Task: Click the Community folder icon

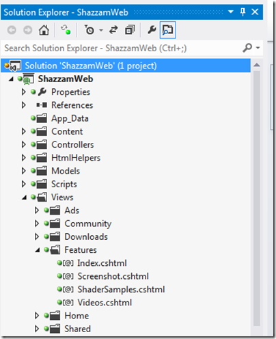Action: [x=55, y=223]
